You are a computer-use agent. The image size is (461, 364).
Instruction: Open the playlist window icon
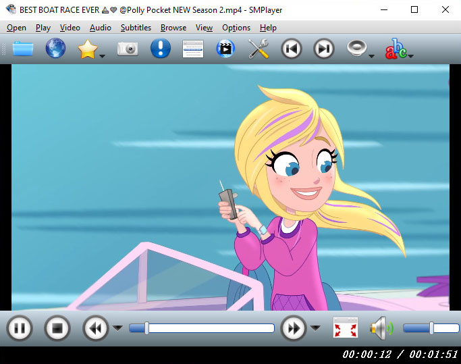pyautogui.click(x=193, y=49)
